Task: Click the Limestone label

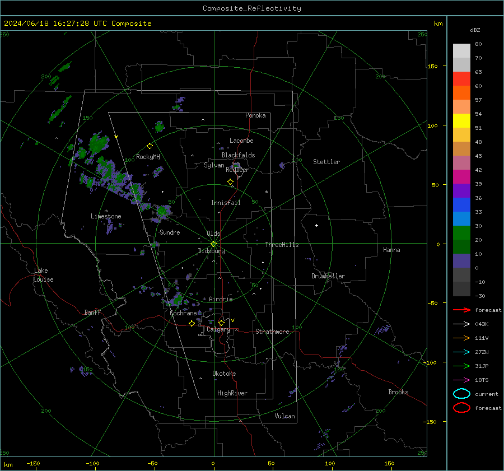Action: pos(106,216)
